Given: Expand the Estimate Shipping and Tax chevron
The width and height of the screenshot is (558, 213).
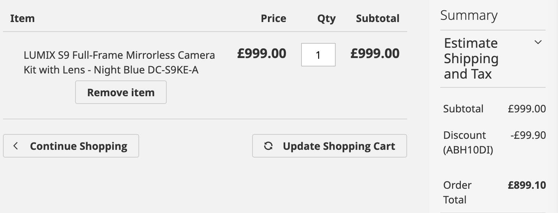Looking at the screenshot, I should pyautogui.click(x=538, y=42).
